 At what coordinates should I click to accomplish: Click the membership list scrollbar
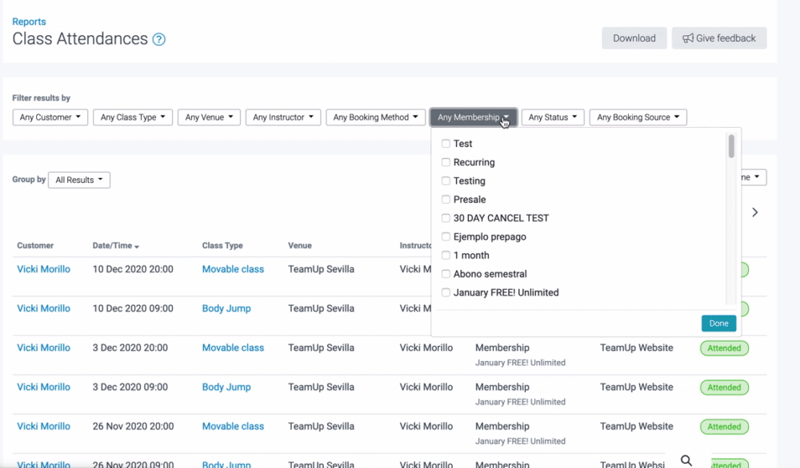(x=731, y=147)
